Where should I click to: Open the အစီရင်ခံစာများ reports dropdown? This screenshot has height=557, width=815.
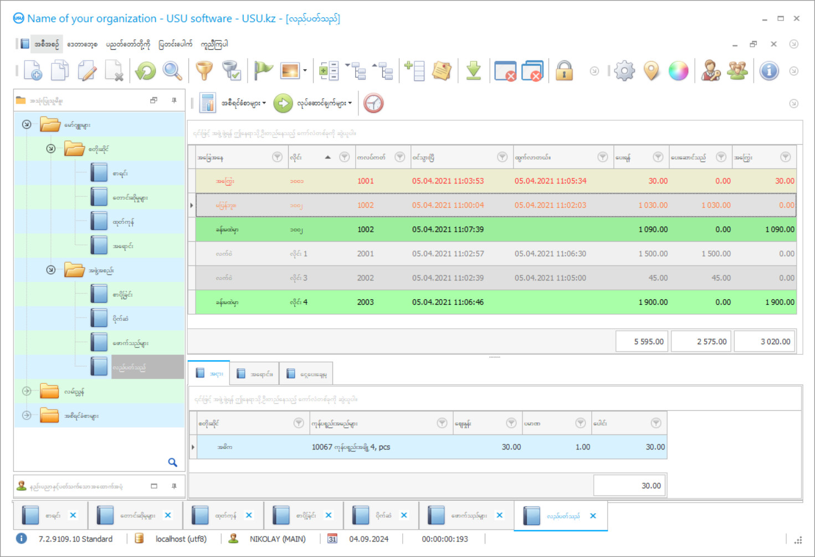pyautogui.click(x=243, y=103)
